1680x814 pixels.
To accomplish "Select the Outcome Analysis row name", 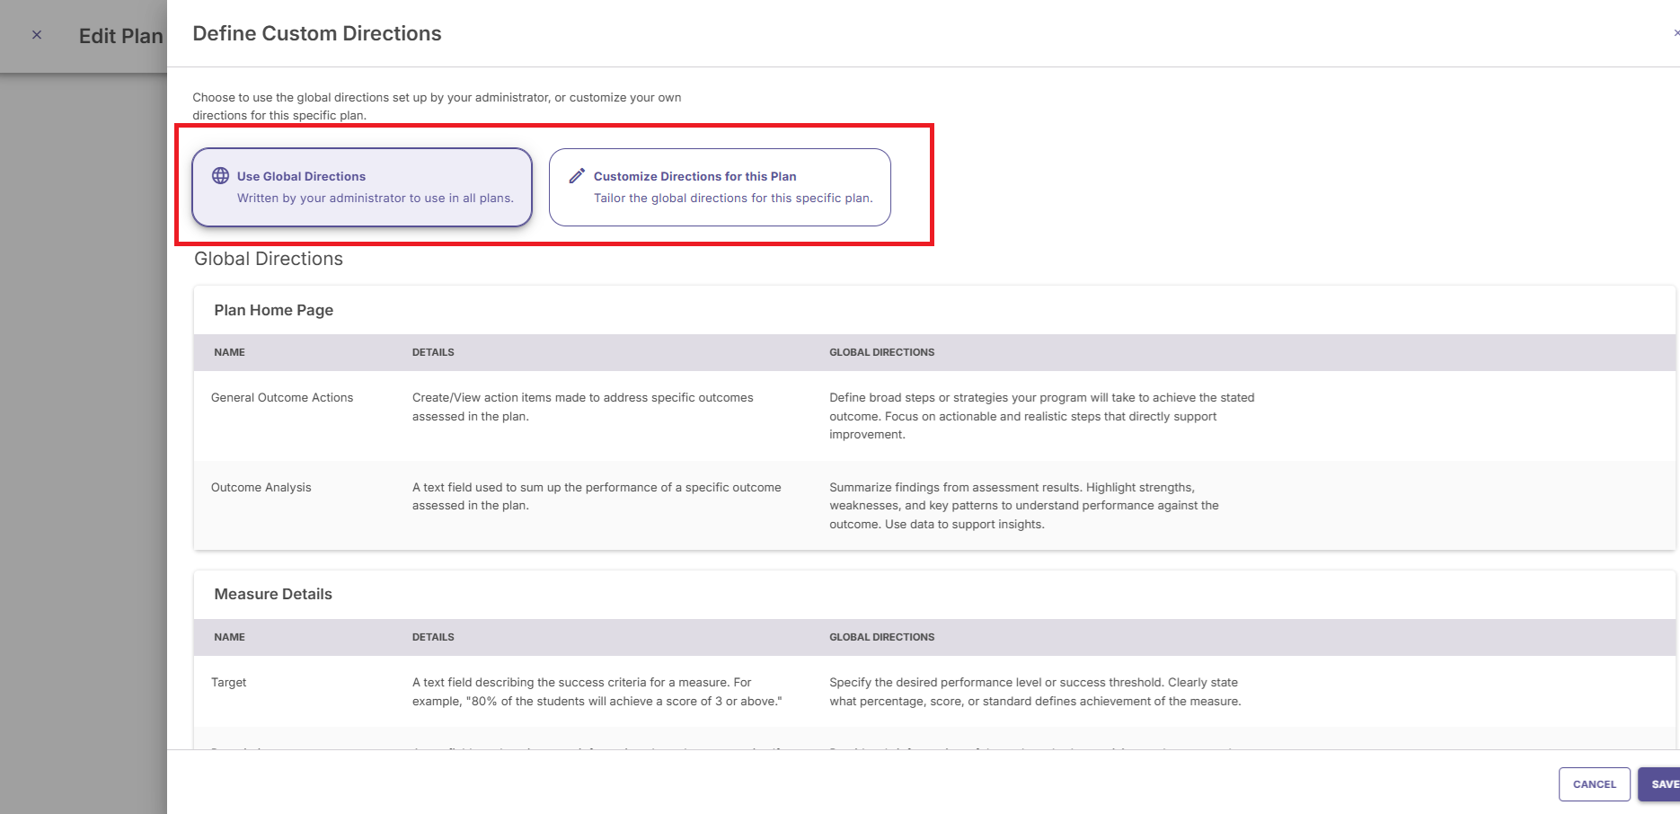I will (261, 487).
